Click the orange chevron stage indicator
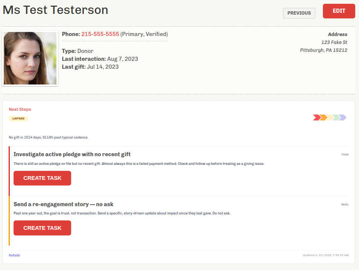359x270 pixels. (x=323, y=118)
